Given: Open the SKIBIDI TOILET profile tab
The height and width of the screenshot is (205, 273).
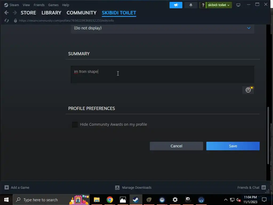Looking at the screenshot, I should pyautogui.click(x=119, y=13).
